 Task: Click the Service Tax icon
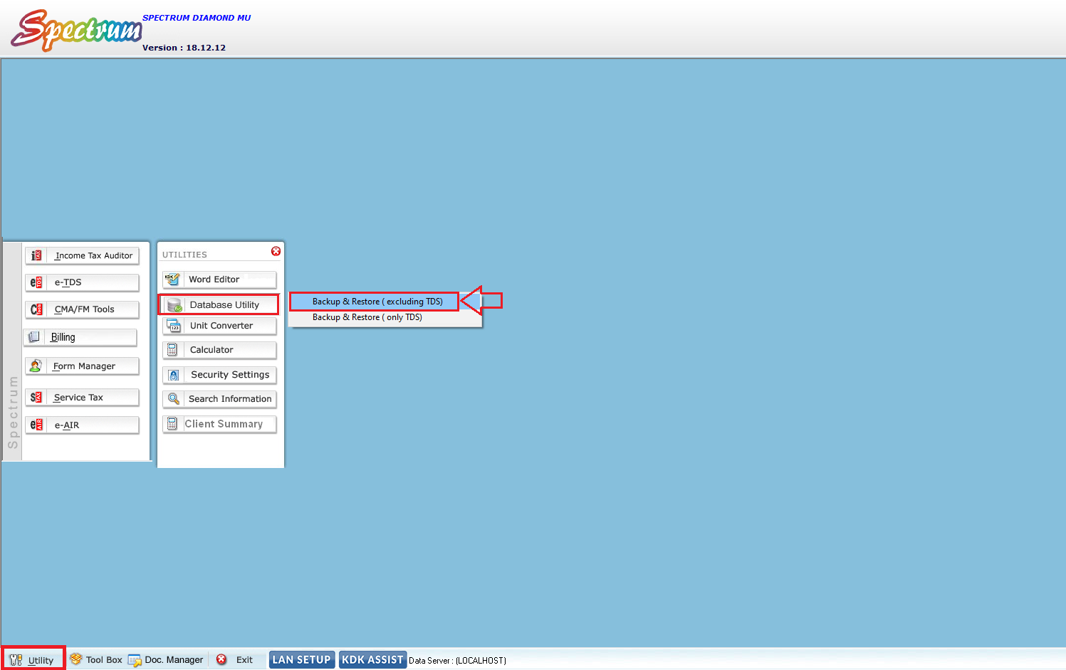pos(36,397)
